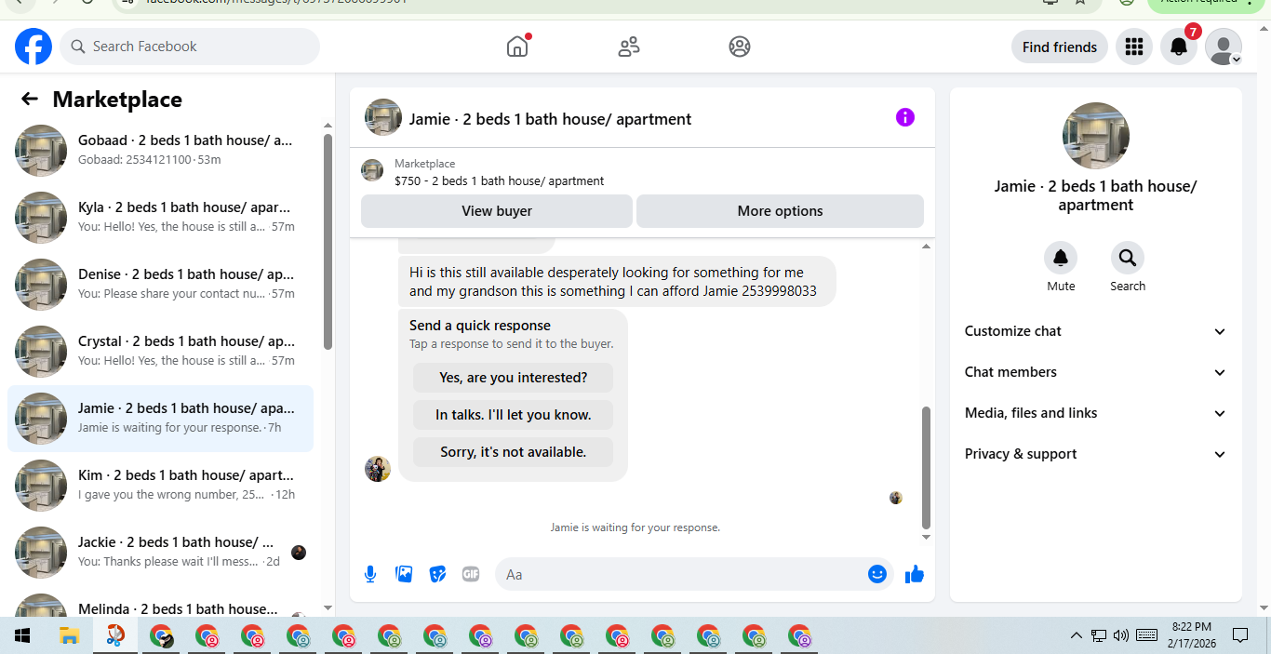Open the account profile menu
Screen dimensions: 1271x654
click(1224, 47)
